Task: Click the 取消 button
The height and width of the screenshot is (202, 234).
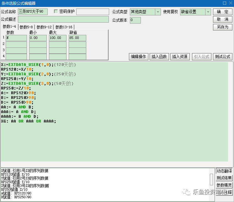Action: pyautogui.click(x=222, y=19)
